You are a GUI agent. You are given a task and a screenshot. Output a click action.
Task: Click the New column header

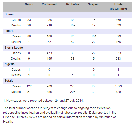(x=29, y=4)
